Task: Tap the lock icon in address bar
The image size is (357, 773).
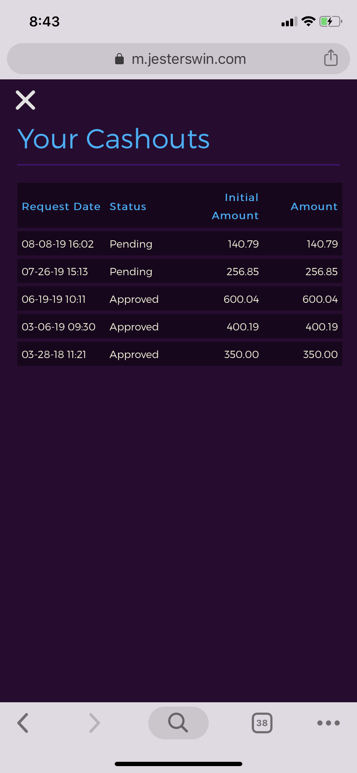Action: click(x=119, y=59)
